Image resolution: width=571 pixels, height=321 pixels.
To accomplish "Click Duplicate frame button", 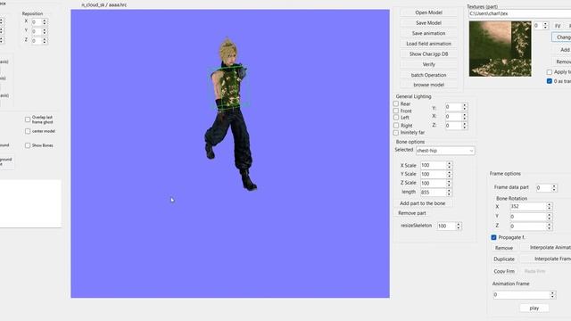I will (x=504, y=259).
